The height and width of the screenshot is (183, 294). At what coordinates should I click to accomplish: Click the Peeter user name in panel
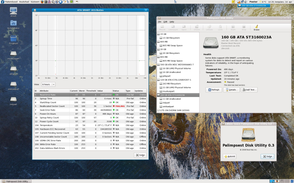253,2
